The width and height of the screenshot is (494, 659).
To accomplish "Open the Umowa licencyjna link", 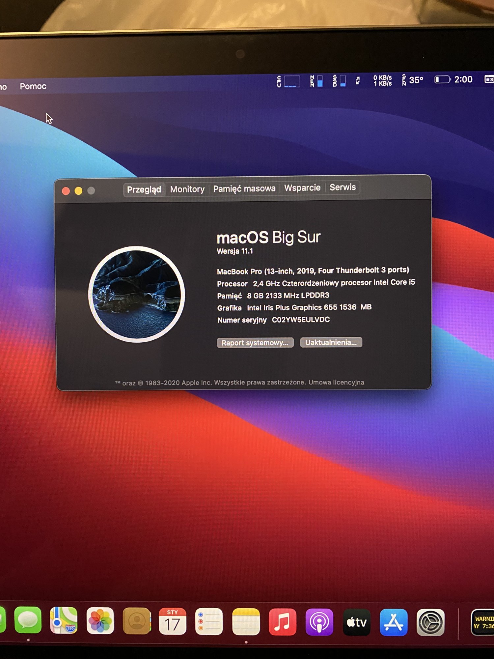I will 336,382.
